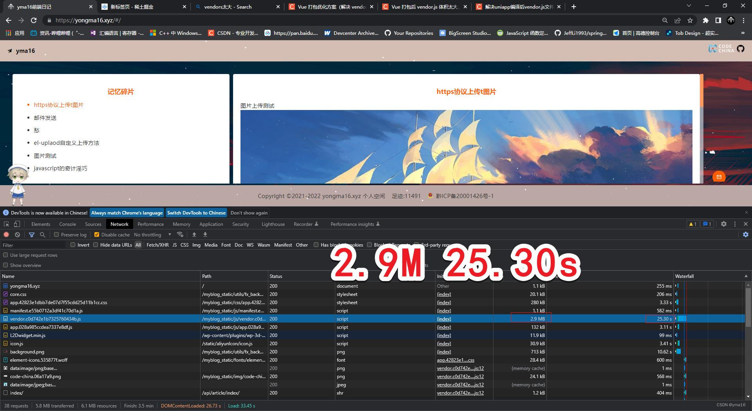Enable the Show overview checkbox
752x411 pixels.
[x=5, y=265]
